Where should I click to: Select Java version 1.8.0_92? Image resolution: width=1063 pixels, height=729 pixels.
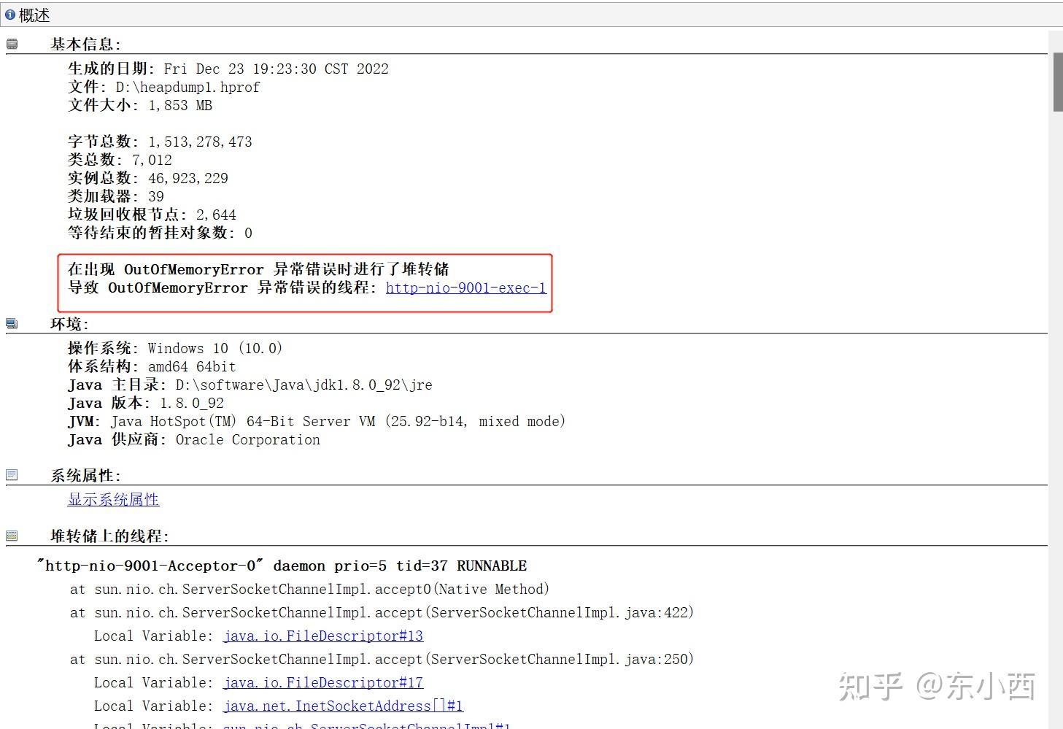[192, 403]
